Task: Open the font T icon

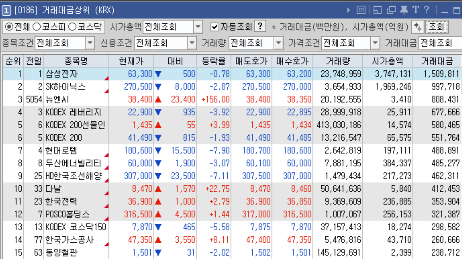Action: pos(416,10)
